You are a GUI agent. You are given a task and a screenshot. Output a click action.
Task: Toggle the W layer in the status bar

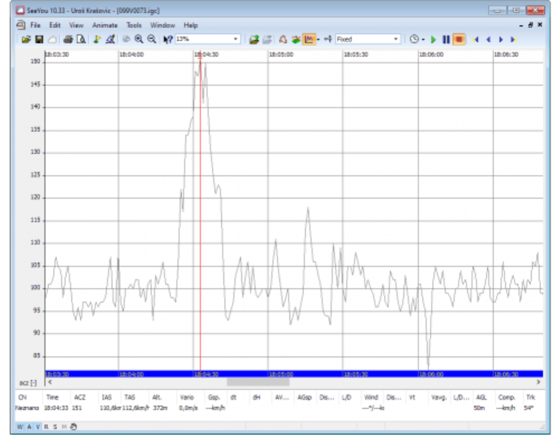click(20, 427)
